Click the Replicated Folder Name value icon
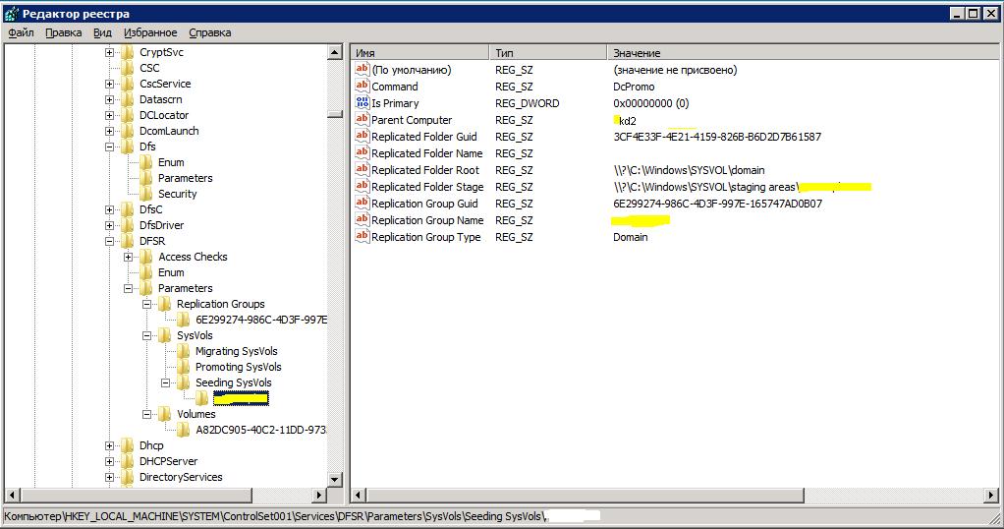 [363, 152]
